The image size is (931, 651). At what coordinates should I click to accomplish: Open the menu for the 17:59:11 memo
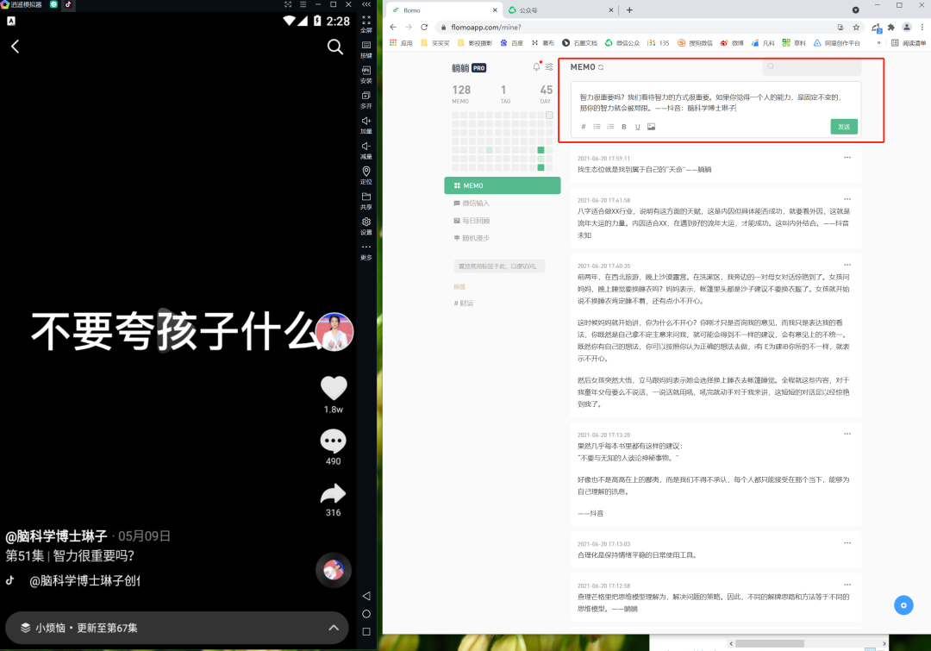847,158
